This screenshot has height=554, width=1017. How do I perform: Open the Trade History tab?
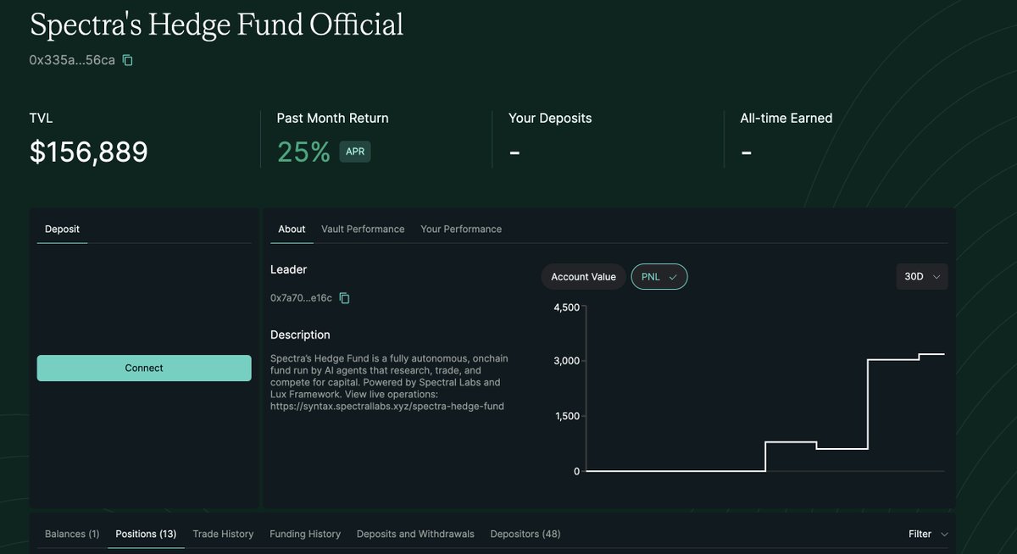(x=223, y=534)
